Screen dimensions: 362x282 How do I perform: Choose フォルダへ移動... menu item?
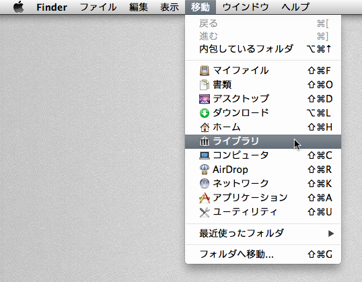coord(263,254)
